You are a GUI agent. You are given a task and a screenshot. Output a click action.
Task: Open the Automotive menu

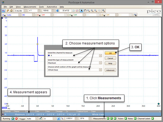pyautogui.click(x=52, y=7)
